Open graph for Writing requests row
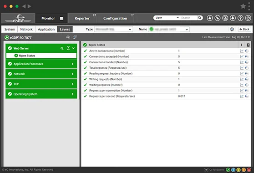254x173 pixels. tap(242, 79)
